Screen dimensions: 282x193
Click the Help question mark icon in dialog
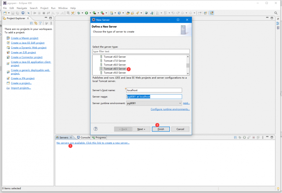[x=96, y=129]
